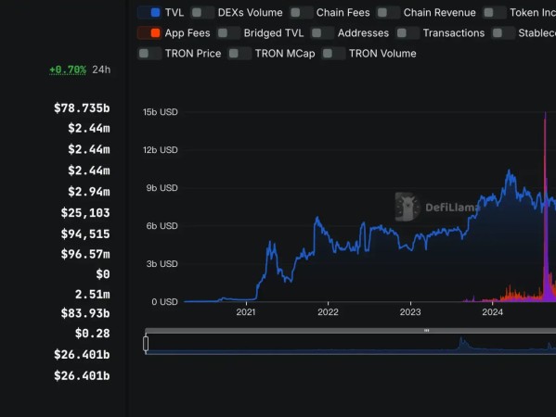
Task: Click the 3b USD axis label
Action: (162, 264)
